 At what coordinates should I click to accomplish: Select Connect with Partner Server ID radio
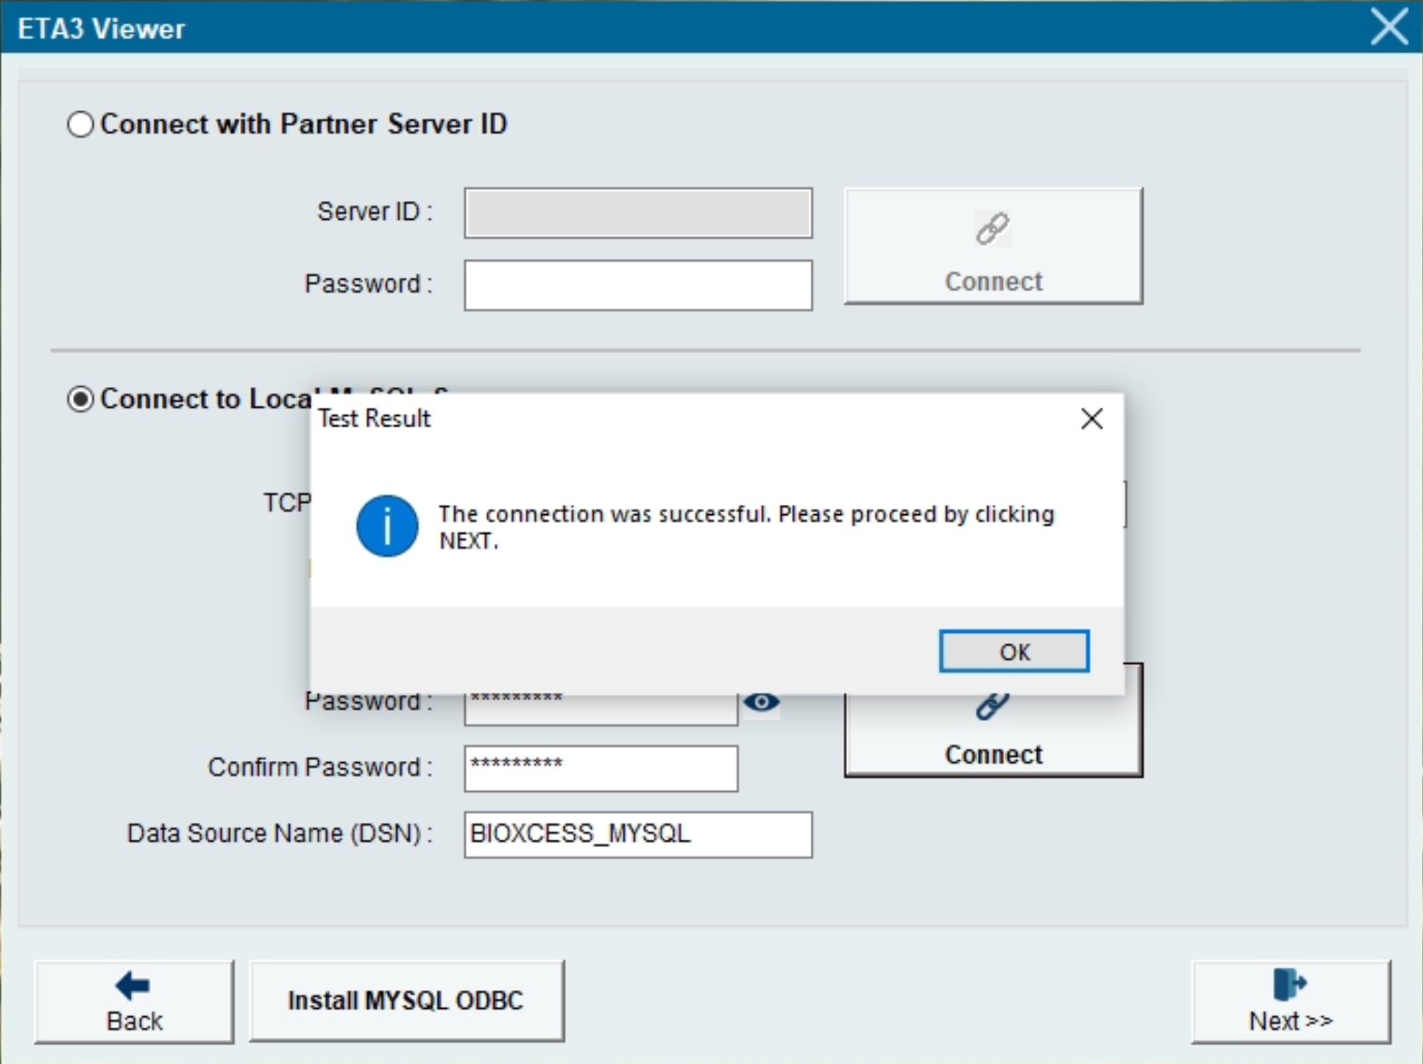81,124
